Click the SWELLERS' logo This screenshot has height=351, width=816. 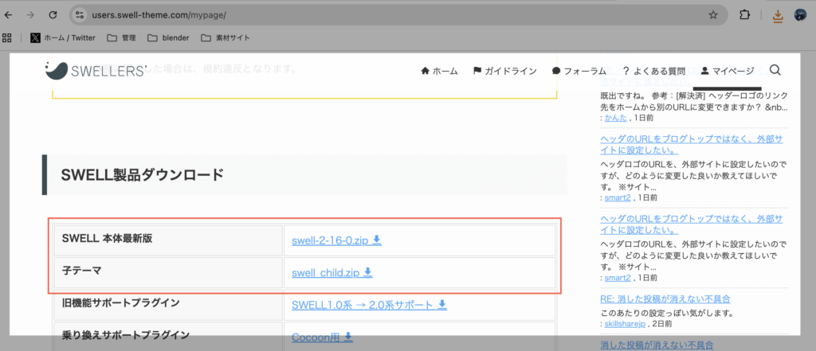(x=96, y=70)
